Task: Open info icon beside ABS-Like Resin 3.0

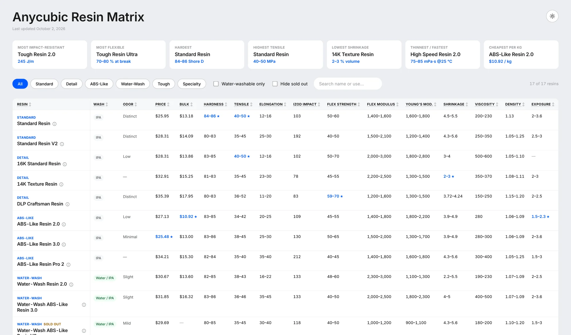Action: tap(64, 245)
